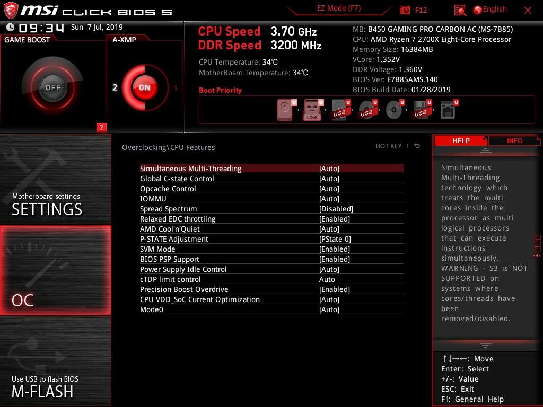
Task: Click the MSI dragon shield logo
Action: coord(11,10)
